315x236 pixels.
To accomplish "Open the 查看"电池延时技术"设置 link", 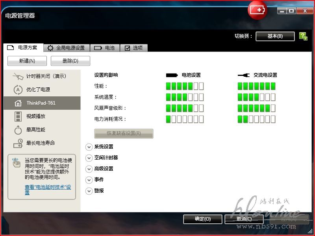I will pyautogui.click(x=48, y=190).
